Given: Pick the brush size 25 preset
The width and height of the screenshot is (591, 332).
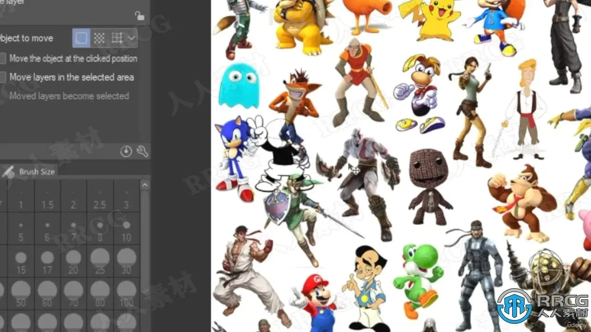Looking at the screenshot, I should 100,261.
